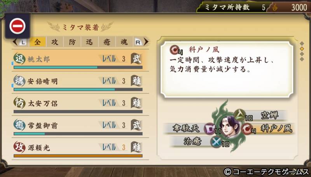Click the red no-entry icon
The width and height of the screenshot is (311, 177).
click(x=17, y=26)
